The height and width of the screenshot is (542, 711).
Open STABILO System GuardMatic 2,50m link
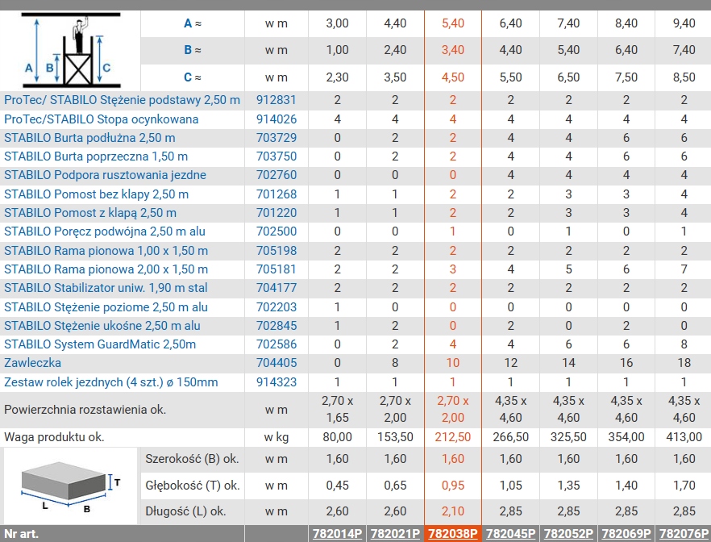(100, 344)
